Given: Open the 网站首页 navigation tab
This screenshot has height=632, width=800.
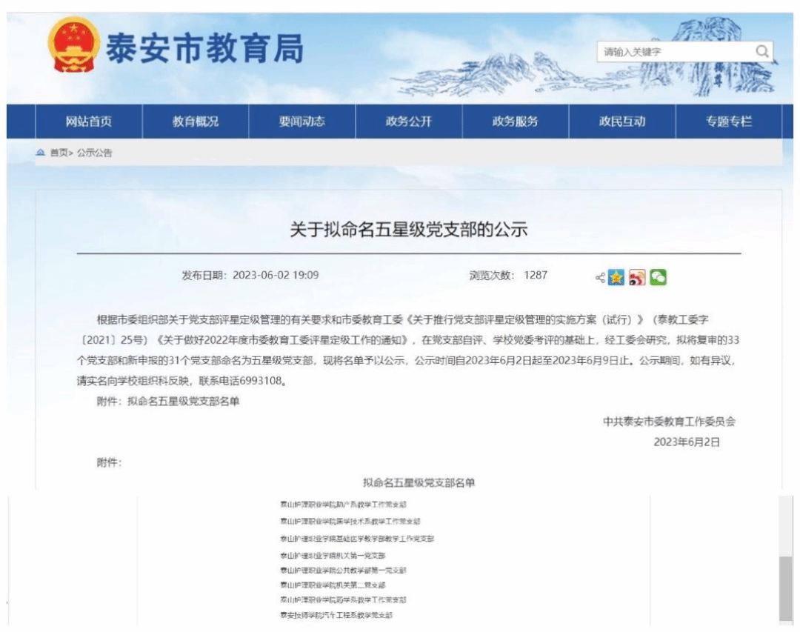Looking at the screenshot, I should pos(89,122).
